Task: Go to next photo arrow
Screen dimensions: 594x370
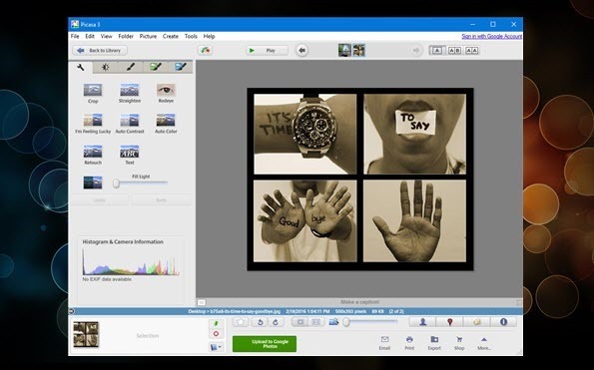Action: pos(416,50)
